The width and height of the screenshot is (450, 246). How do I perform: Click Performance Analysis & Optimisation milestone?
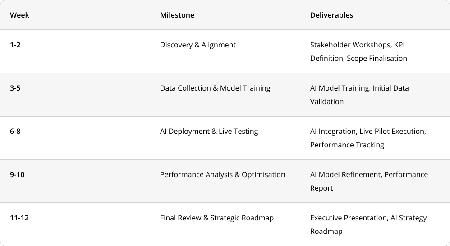point(222,175)
